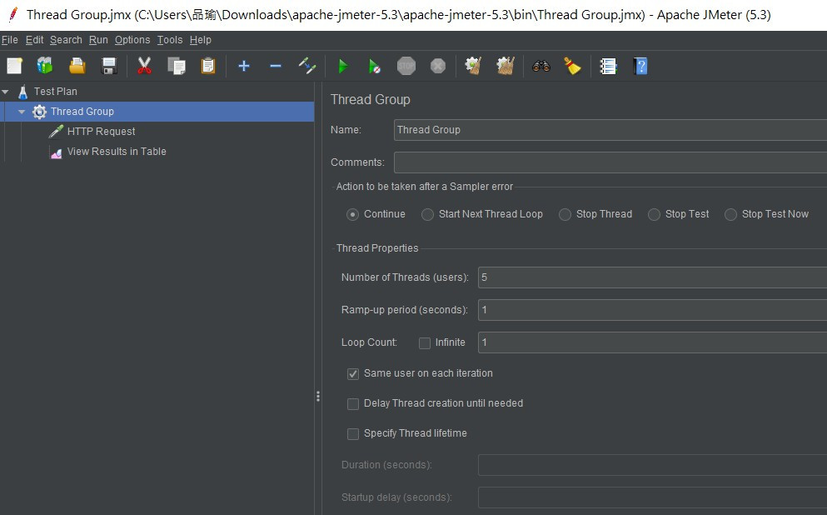This screenshot has height=515, width=827.
Task: Select the Stop Thread radio button
Action: [x=565, y=215]
